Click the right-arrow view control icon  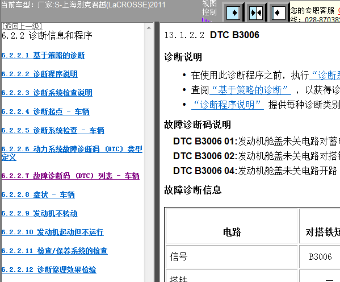(x=233, y=13)
